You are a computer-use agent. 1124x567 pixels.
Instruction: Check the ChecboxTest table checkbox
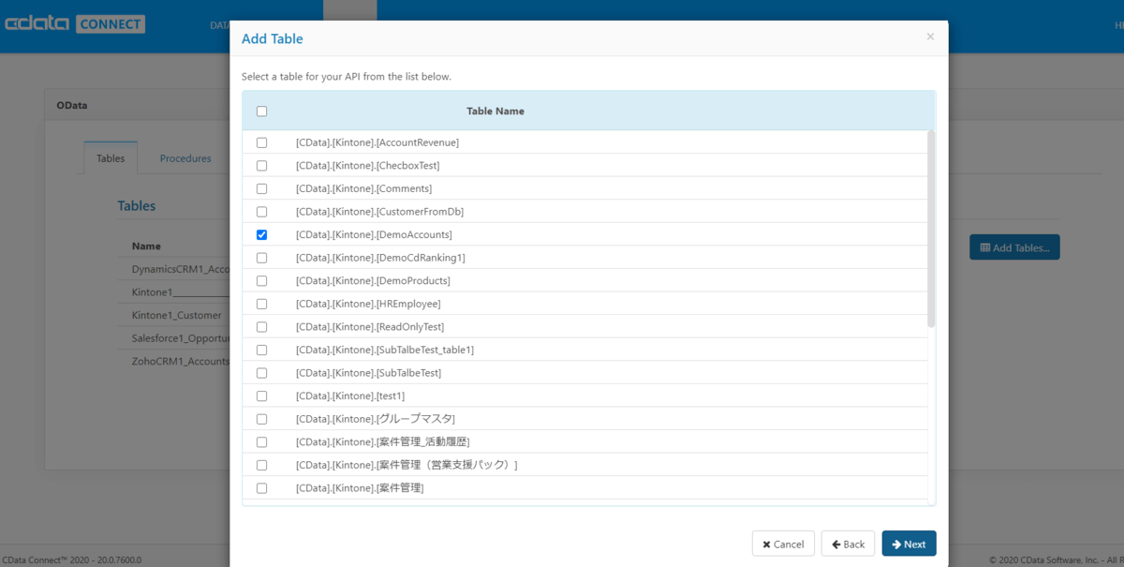tap(261, 166)
